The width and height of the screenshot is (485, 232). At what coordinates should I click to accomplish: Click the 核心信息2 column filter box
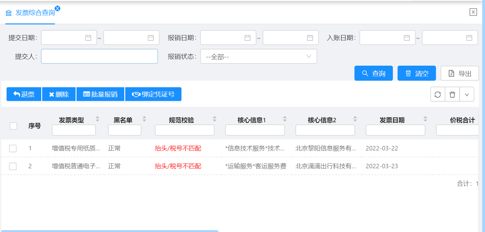(x=325, y=130)
